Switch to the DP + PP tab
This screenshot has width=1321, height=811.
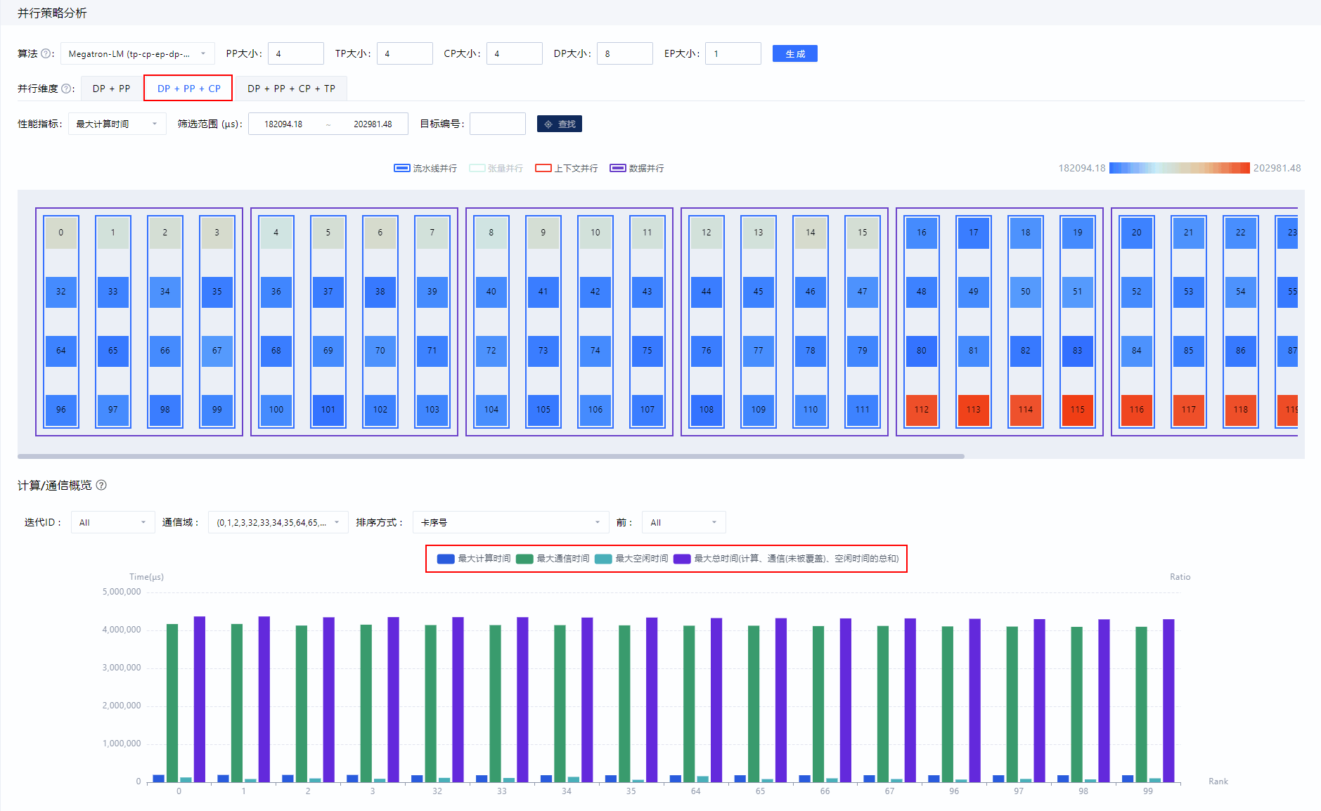coord(112,89)
